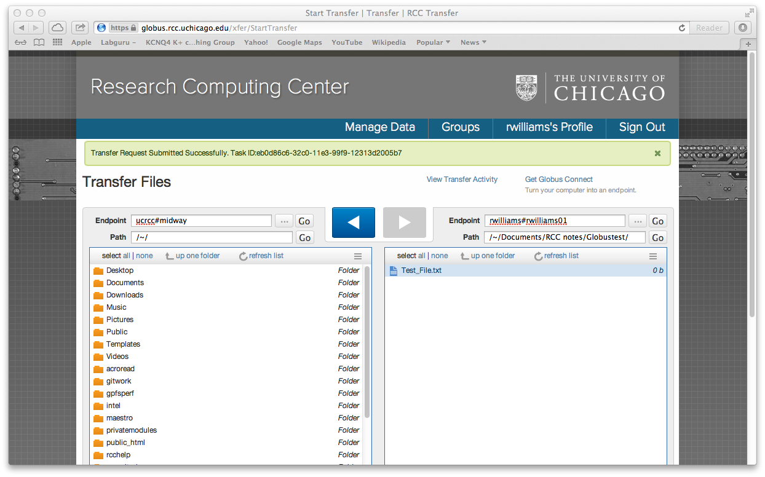This screenshot has height=477, width=765.
Task: Click Sign Out in the navigation bar
Action: (x=642, y=127)
